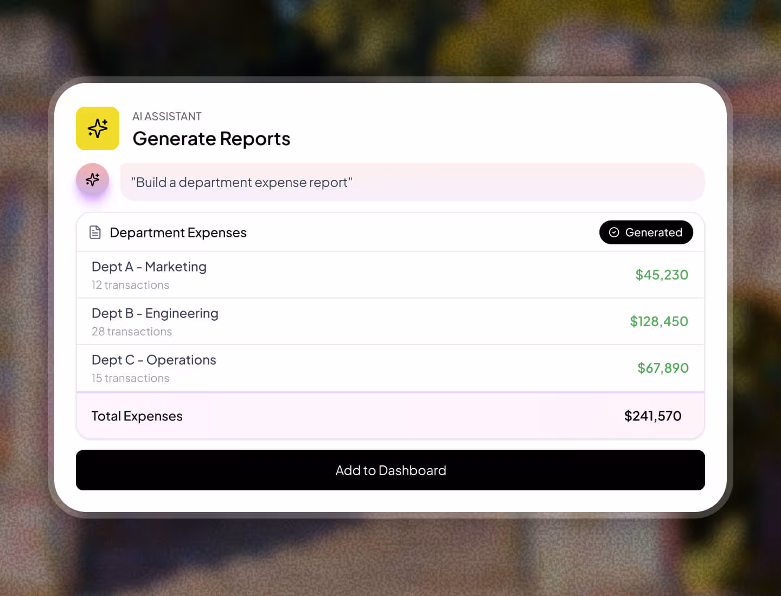Click the Department Expenses card header
Image resolution: width=781 pixels, height=596 pixels.
click(178, 232)
